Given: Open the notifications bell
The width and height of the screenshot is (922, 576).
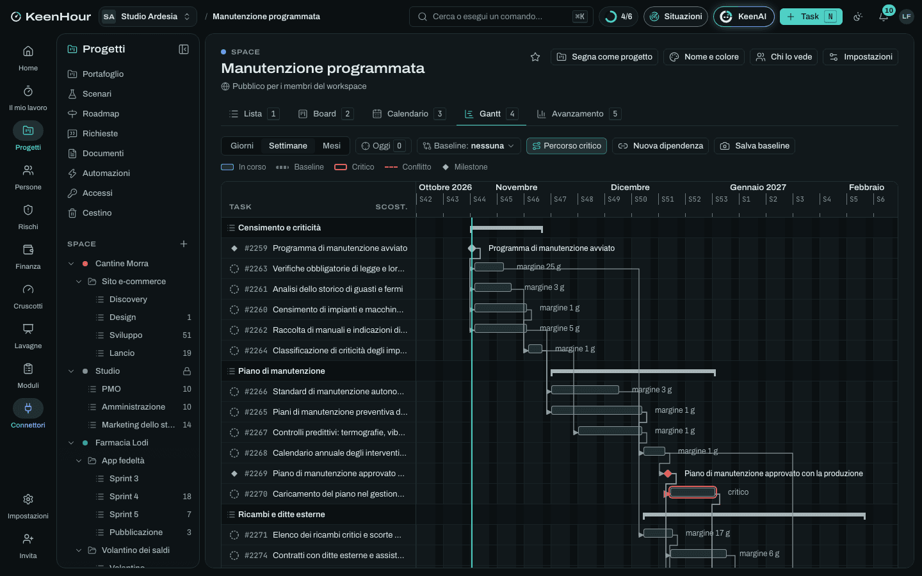Looking at the screenshot, I should tap(884, 17).
